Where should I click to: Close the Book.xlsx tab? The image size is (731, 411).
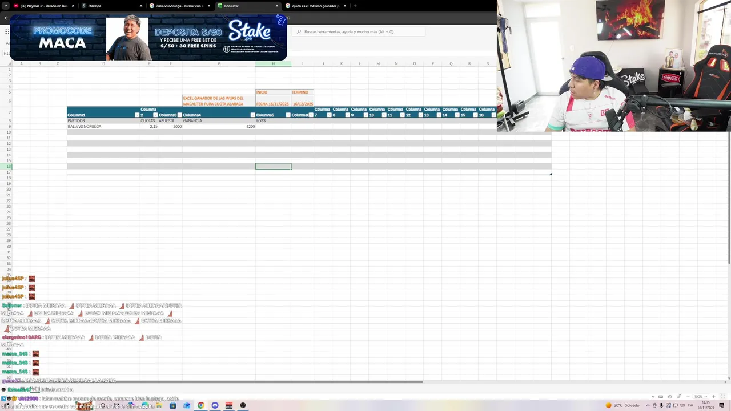[x=277, y=6]
